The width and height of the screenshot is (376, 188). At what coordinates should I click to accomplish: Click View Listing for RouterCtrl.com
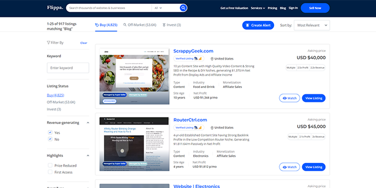coord(313,167)
